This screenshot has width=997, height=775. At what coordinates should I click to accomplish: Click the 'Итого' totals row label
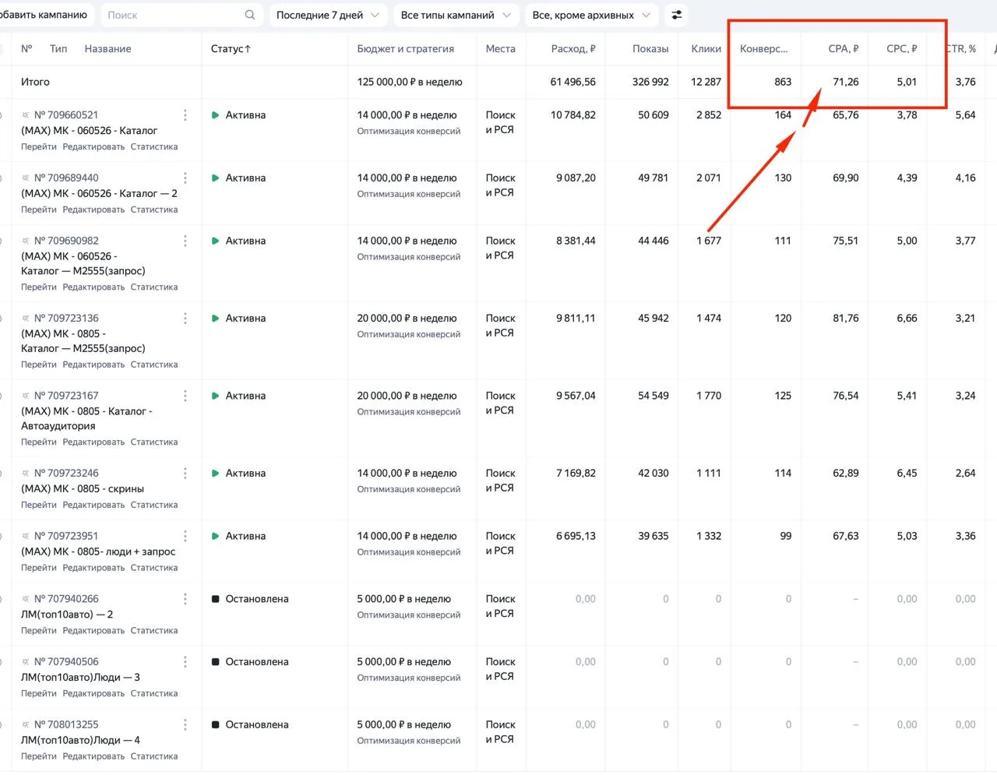tap(35, 82)
